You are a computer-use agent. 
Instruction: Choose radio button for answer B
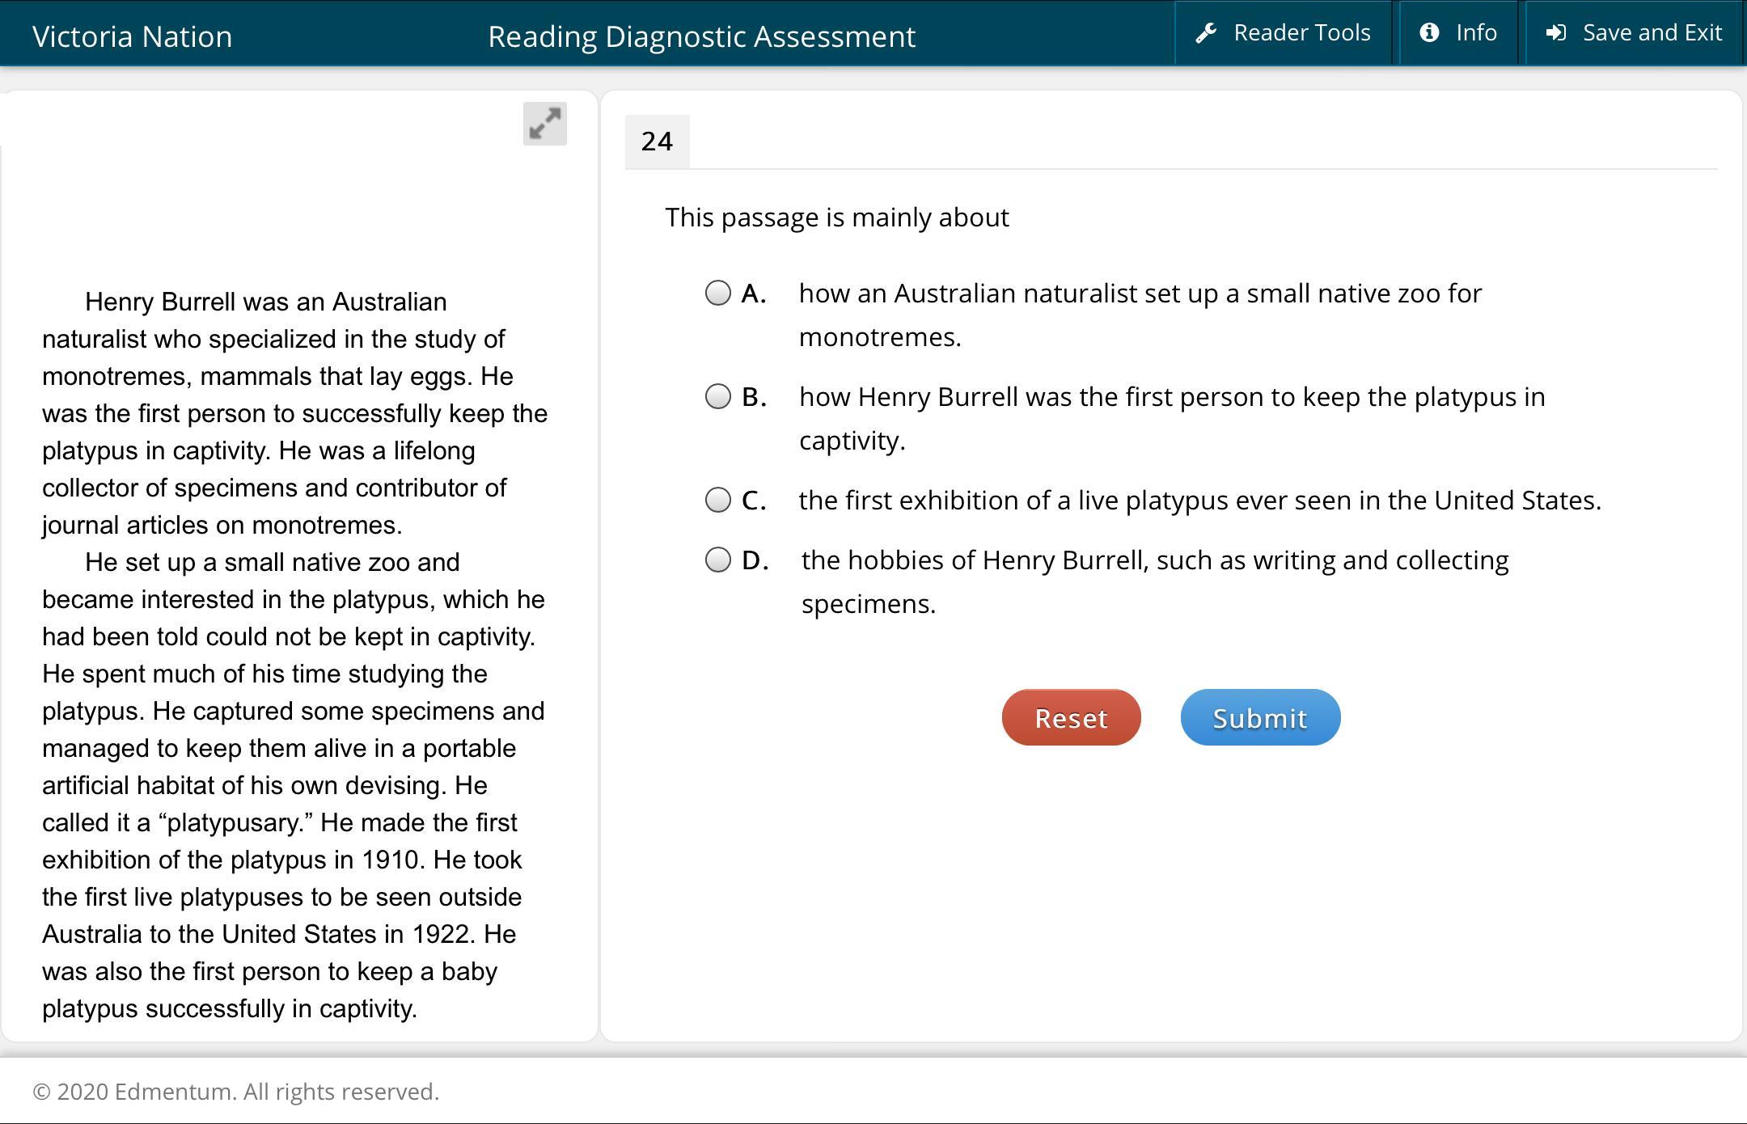click(x=717, y=396)
